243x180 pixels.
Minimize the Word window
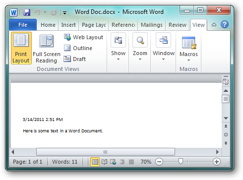[187, 10]
